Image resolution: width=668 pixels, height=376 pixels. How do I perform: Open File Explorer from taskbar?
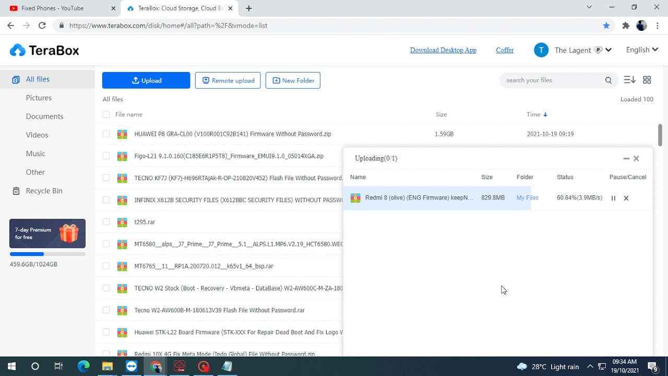108,366
